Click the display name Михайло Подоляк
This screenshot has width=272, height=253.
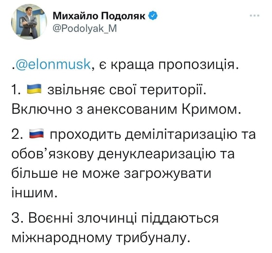(x=99, y=16)
